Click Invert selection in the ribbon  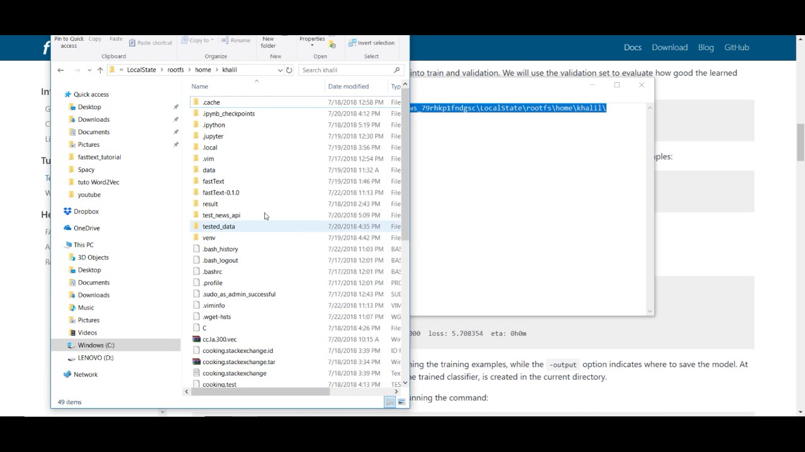pos(372,43)
